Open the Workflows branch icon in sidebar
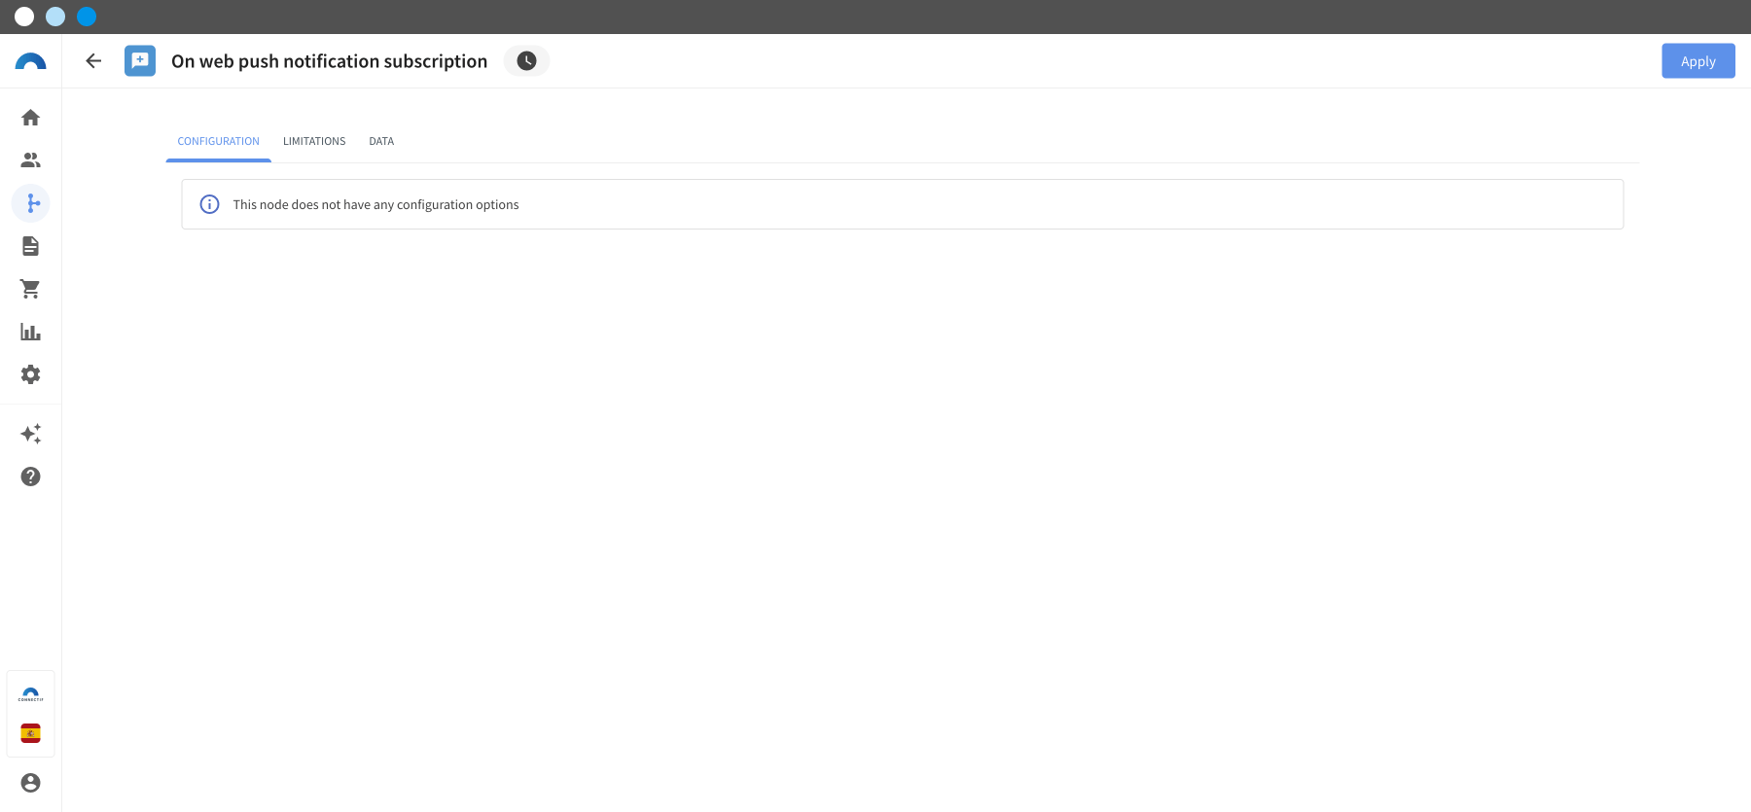Image resolution: width=1751 pixels, height=812 pixels. [31, 203]
